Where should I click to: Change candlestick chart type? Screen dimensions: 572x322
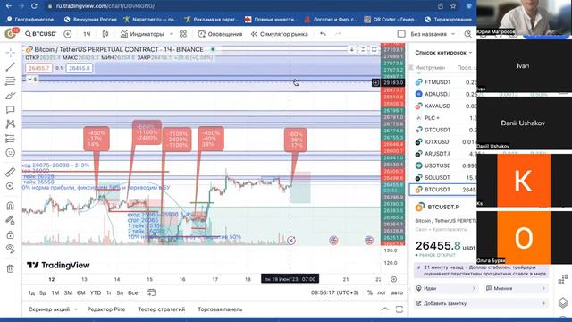[x=105, y=34]
